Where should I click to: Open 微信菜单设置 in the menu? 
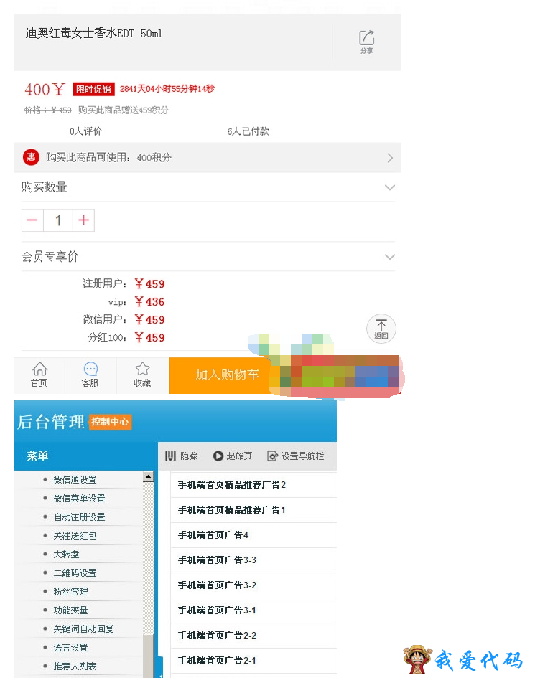click(79, 498)
